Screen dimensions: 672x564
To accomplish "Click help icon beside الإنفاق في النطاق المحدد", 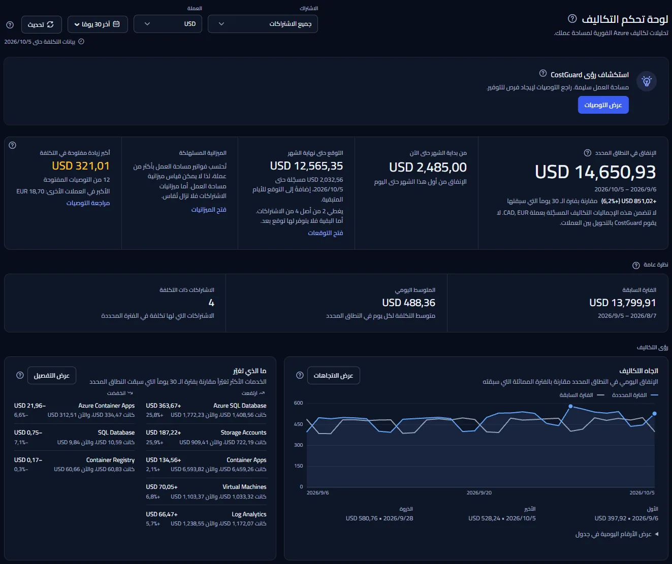I will pos(588,153).
